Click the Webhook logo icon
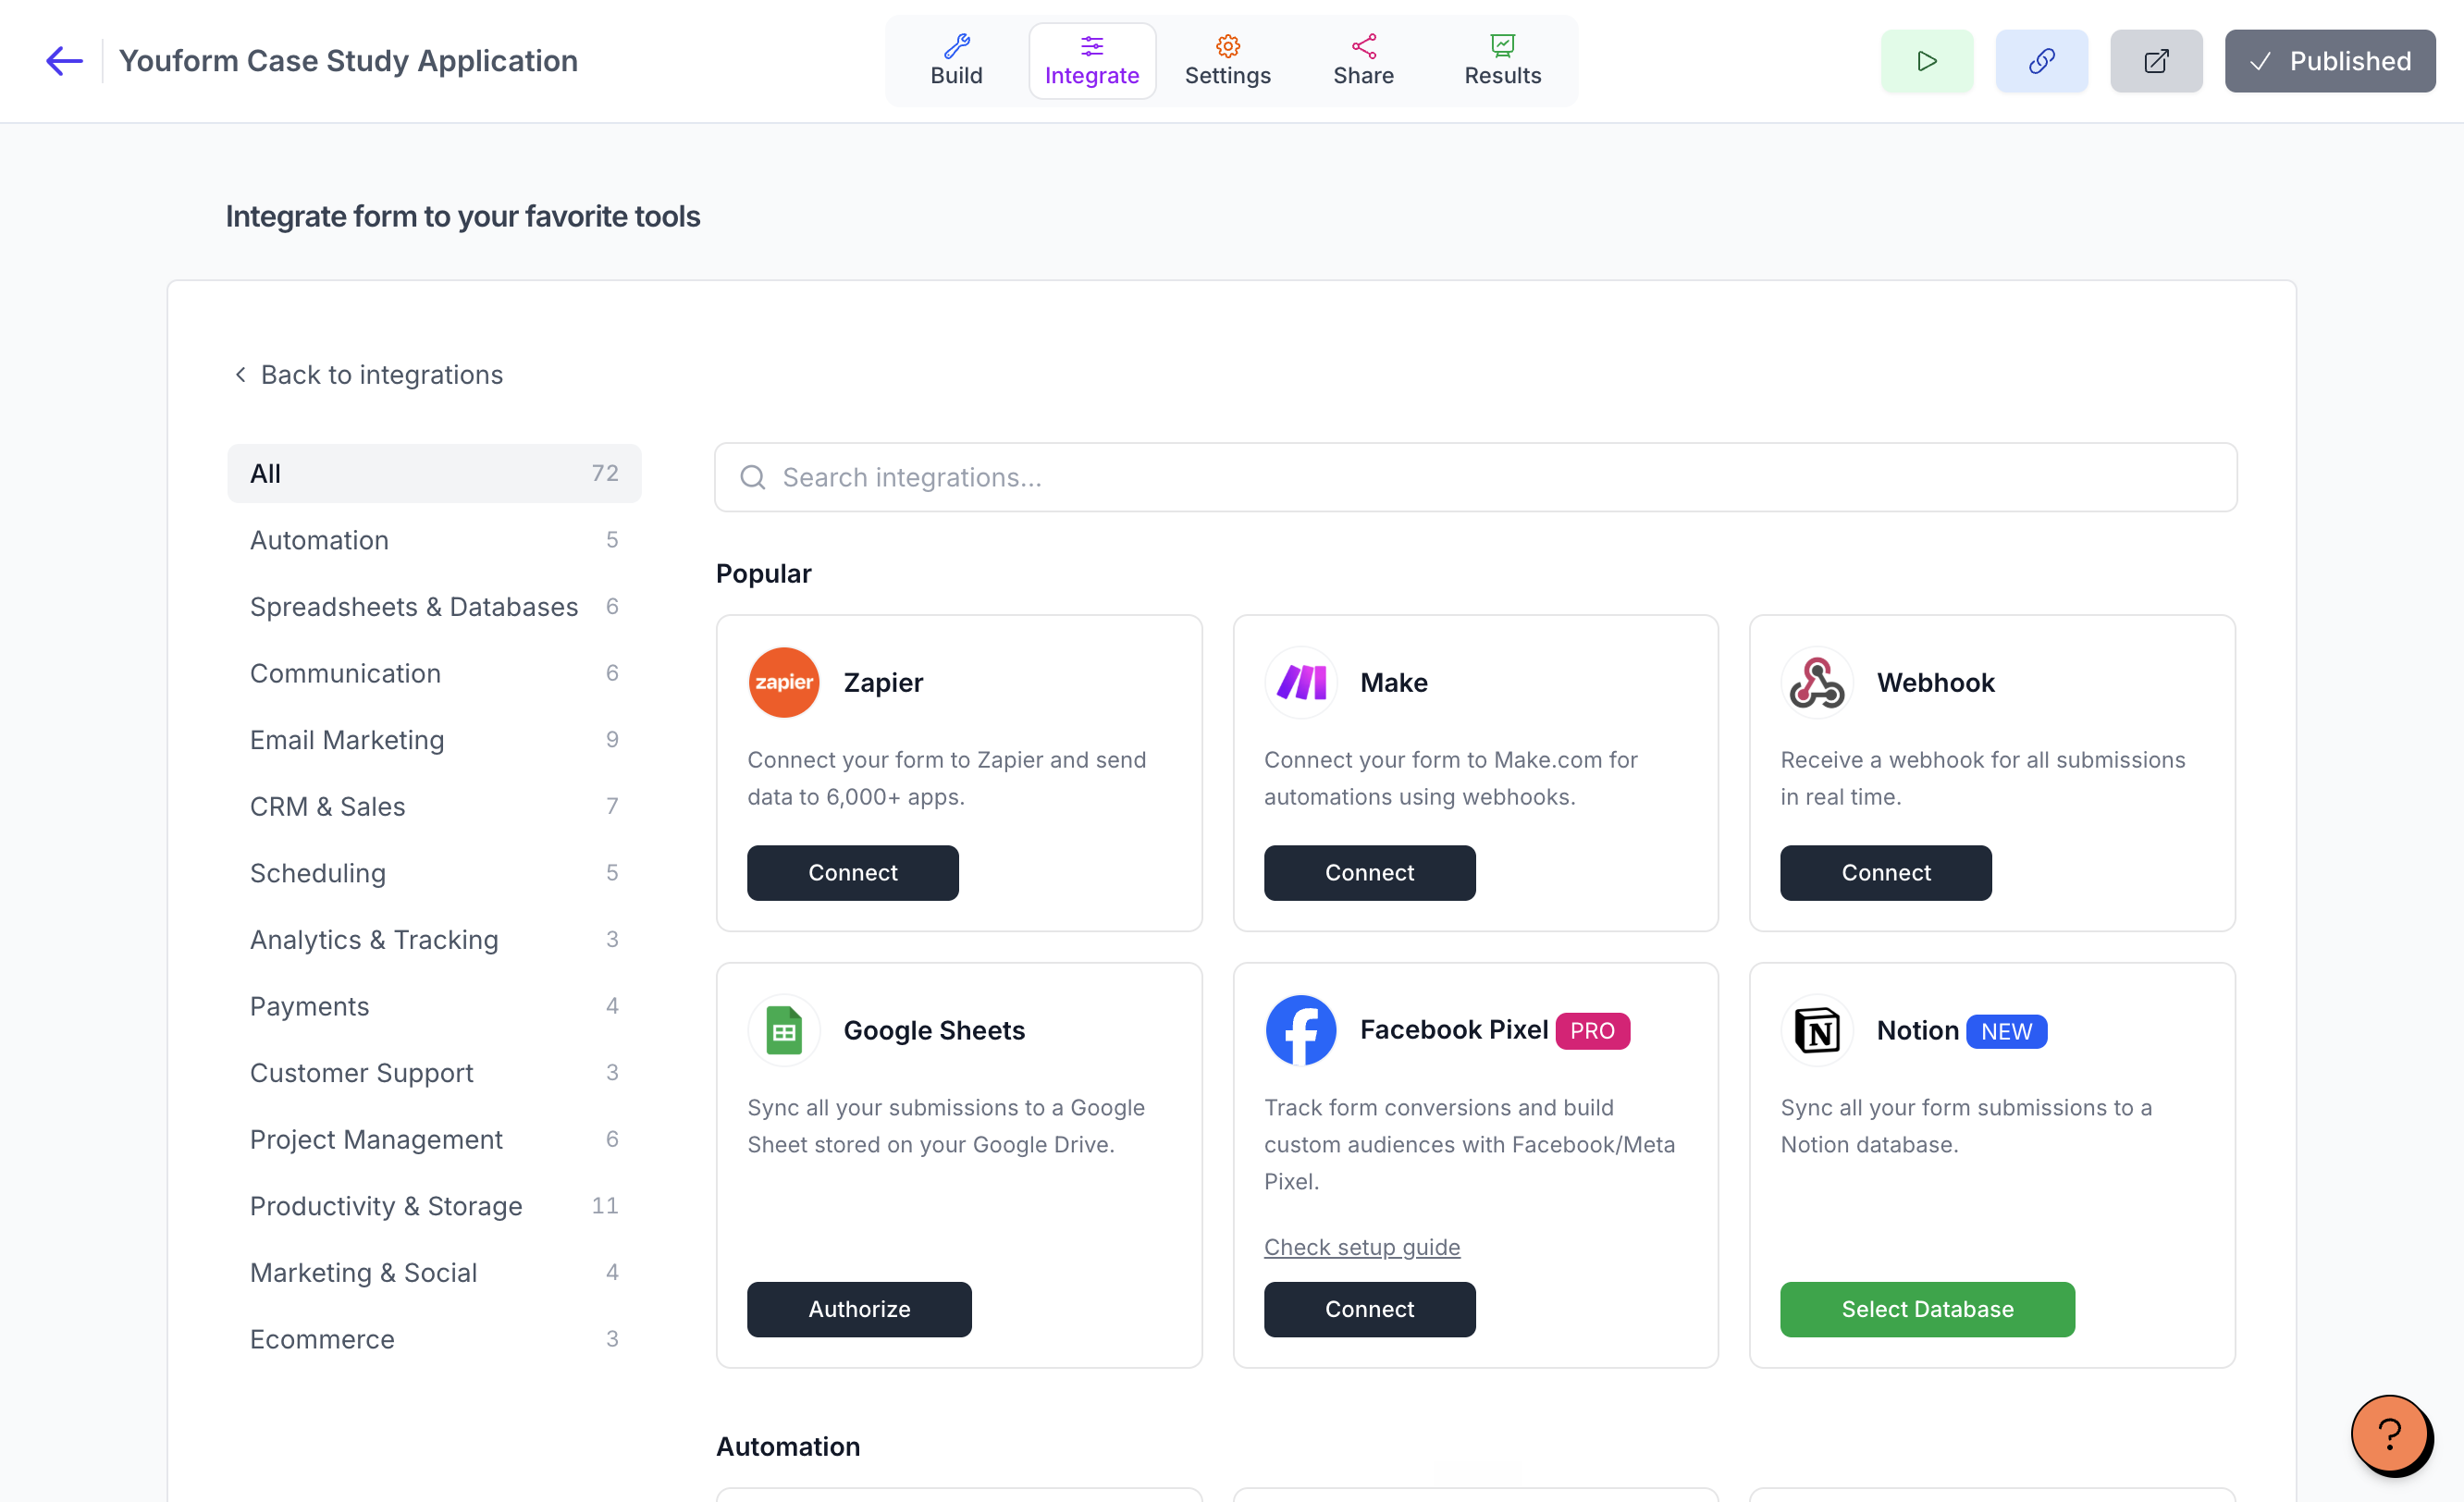 1817,682
